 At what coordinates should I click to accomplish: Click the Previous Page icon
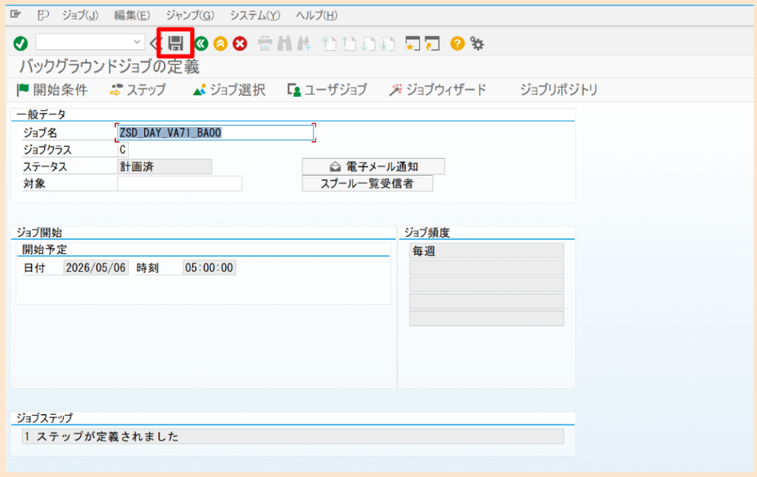pyautogui.click(x=349, y=44)
